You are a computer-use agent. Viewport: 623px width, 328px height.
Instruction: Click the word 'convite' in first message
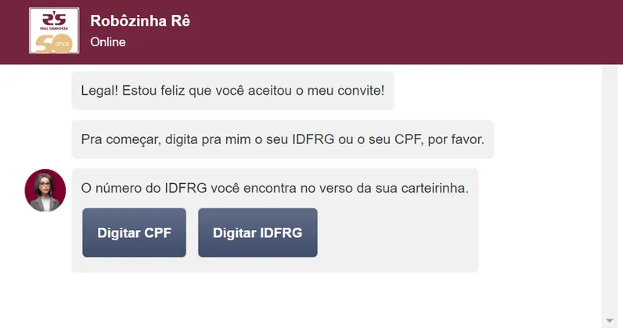pyautogui.click(x=361, y=91)
